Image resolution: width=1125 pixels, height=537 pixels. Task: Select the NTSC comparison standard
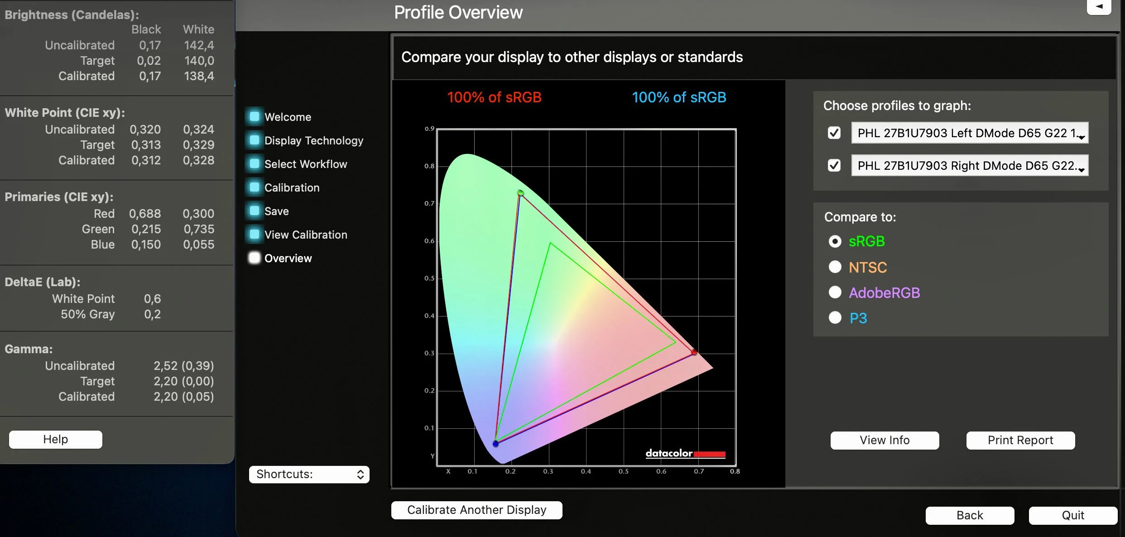[835, 267]
